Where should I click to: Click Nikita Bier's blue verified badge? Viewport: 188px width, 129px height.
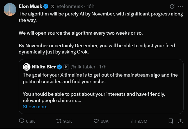click(59, 67)
